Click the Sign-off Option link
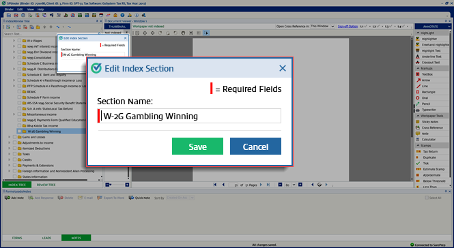 click(347, 27)
